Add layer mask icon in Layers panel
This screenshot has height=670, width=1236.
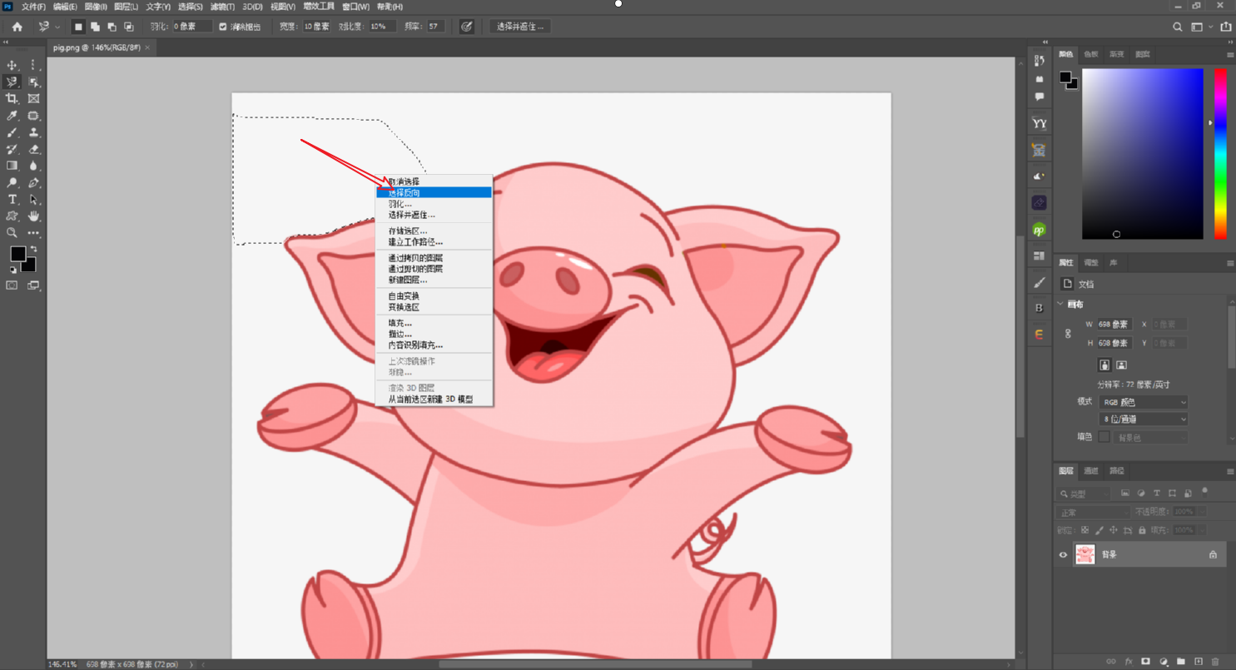[x=1145, y=662]
